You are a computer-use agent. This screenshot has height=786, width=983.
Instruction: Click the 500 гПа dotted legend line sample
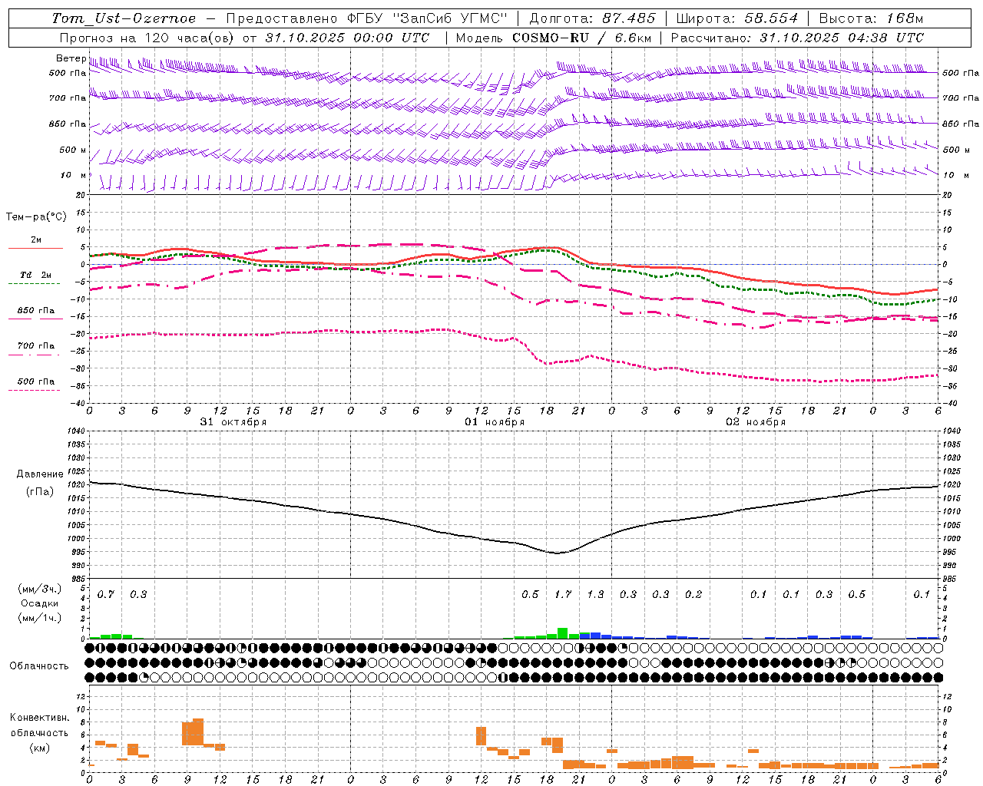(34, 390)
